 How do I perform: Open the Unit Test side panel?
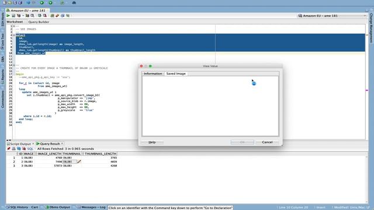click(x=2, y=41)
